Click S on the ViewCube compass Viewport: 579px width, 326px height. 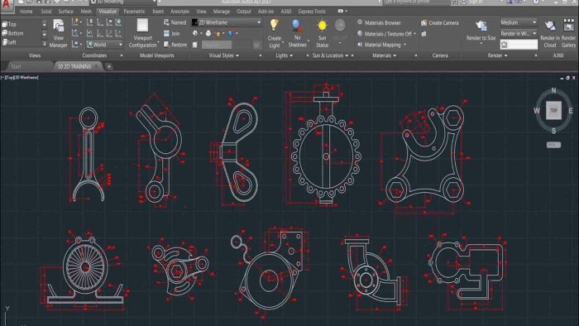tap(553, 131)
